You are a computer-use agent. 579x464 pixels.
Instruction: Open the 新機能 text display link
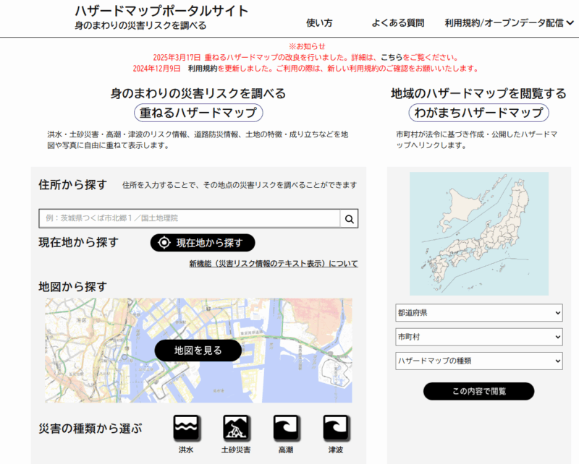(x=273, y=264)
